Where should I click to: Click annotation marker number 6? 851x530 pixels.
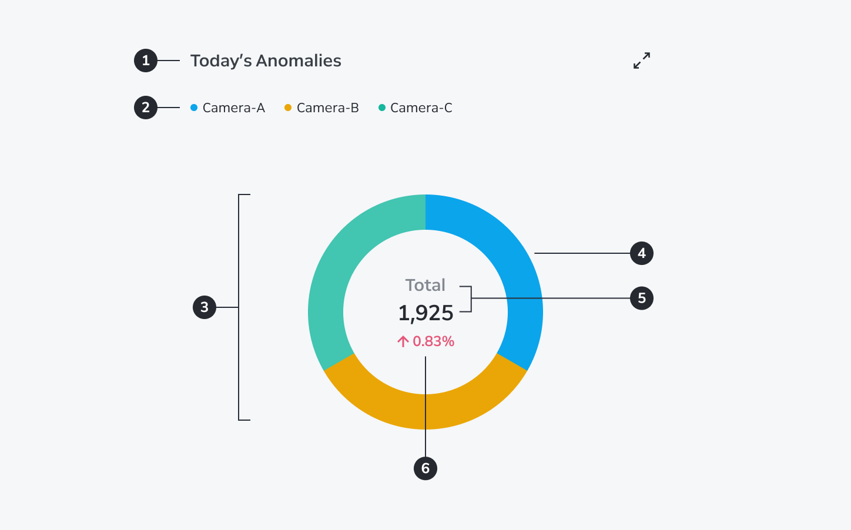coord(425,468)
